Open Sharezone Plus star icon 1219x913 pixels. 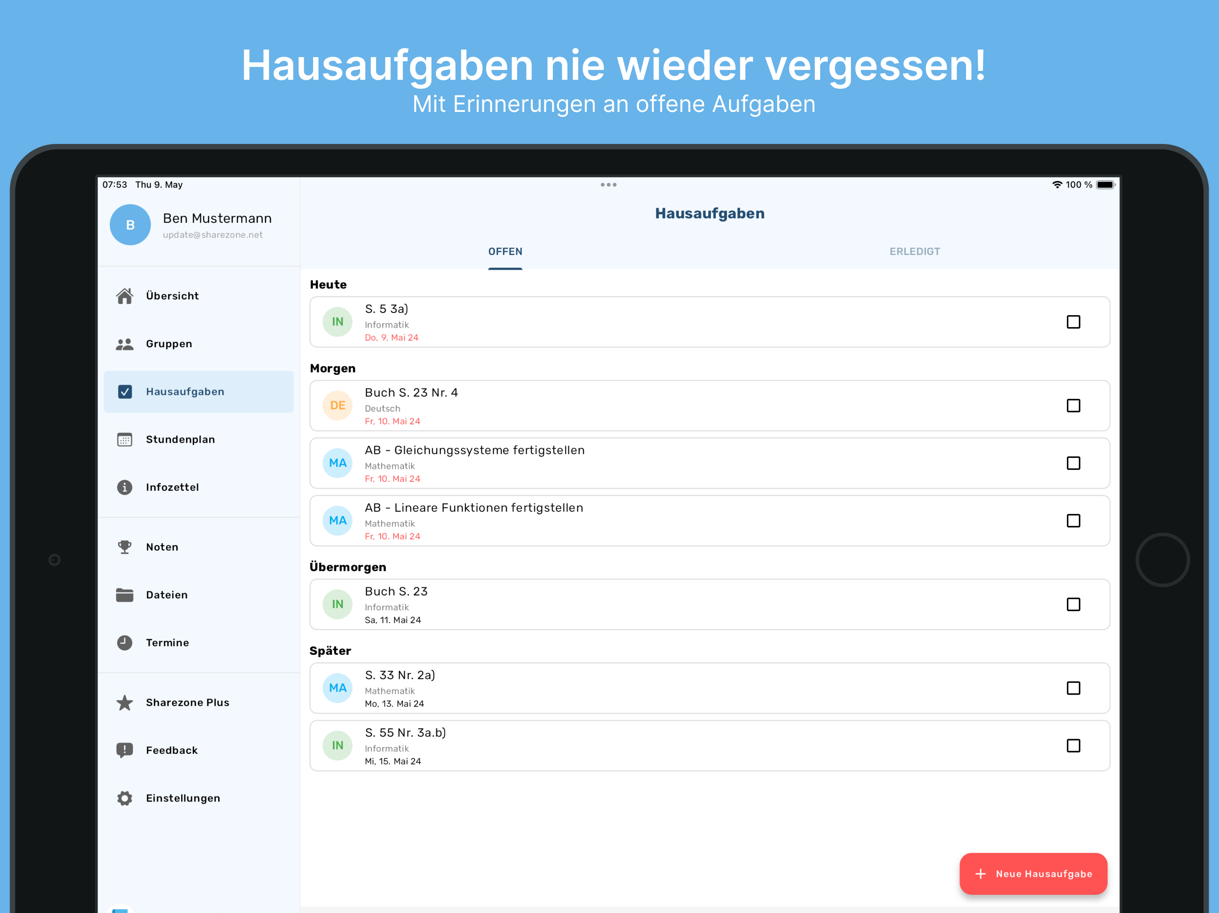click(124, 703)
